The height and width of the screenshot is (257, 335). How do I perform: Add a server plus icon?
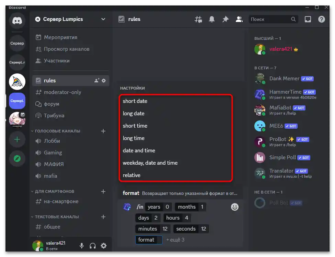coord(17,140)
